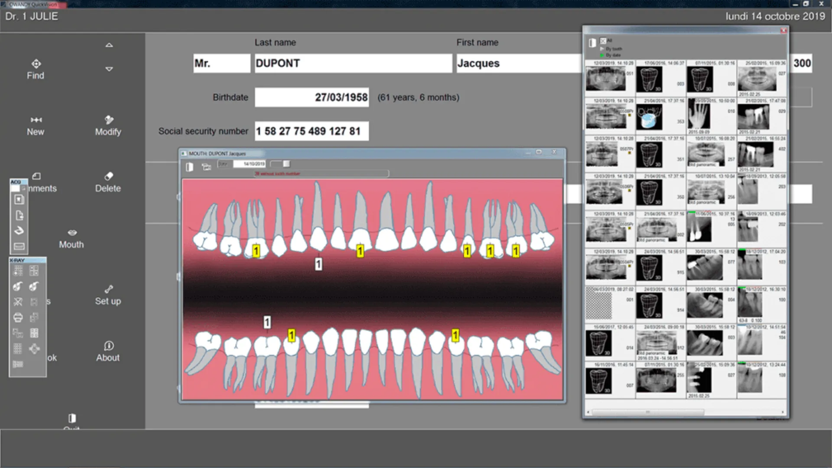Click the Modify patient button
This screenshot has width=832, height=468.
pyautogui.click(x=108, y=125)
